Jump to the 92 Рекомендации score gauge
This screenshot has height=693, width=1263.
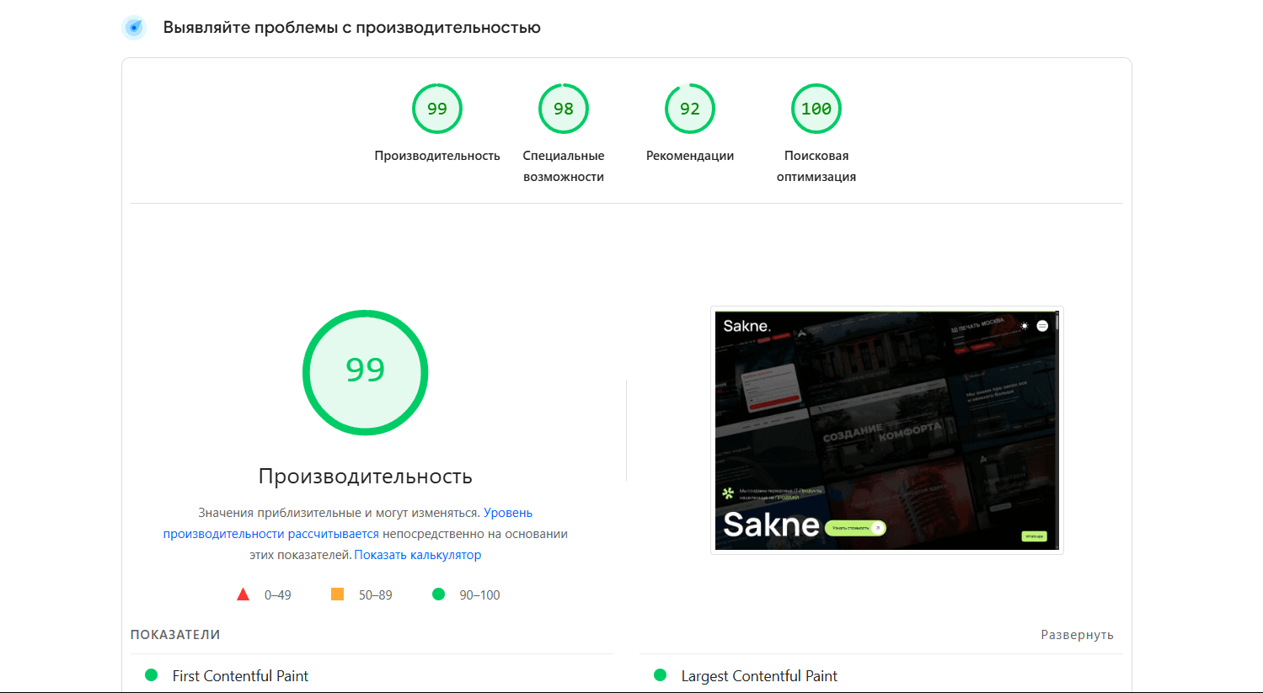pos(689,109)
